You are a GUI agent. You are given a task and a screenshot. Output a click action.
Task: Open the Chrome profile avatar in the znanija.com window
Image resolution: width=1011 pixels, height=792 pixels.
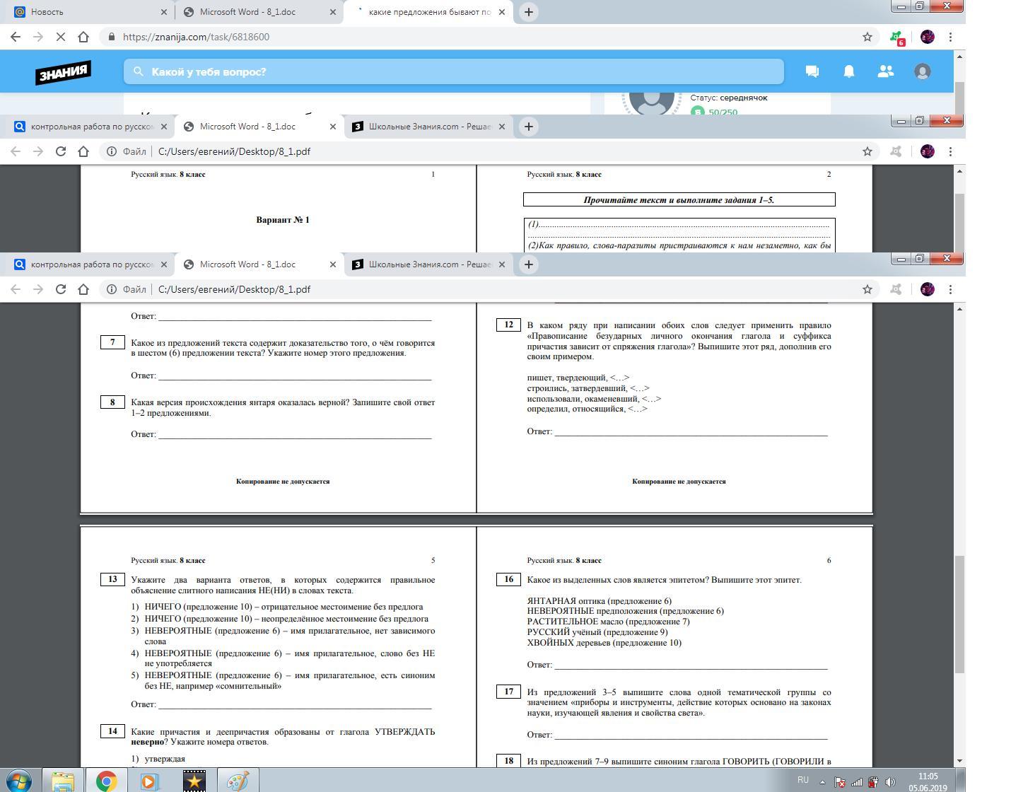click(x=928, y=37)
